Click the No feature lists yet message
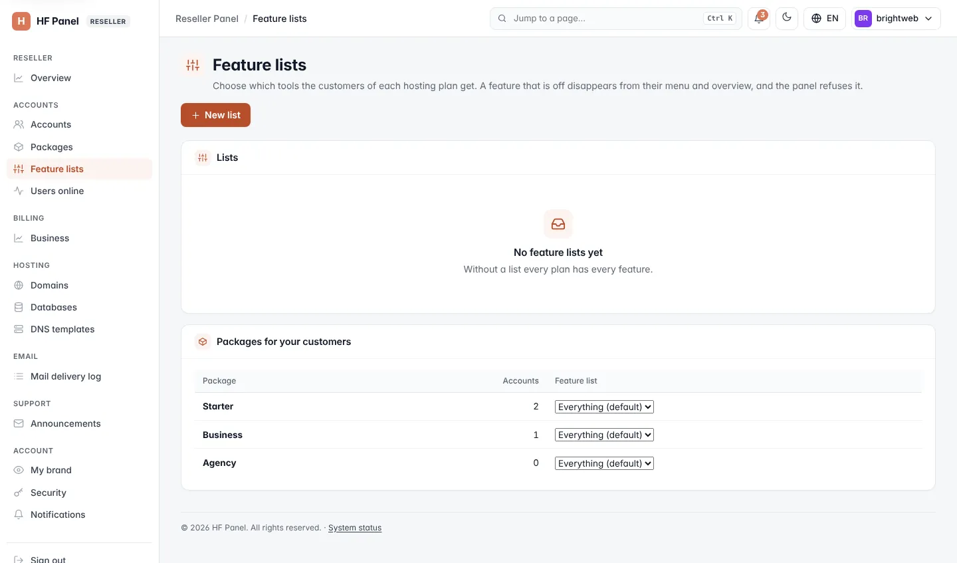Screen dimensions: 957x563 pyautogui.click(x=558, y=253)
